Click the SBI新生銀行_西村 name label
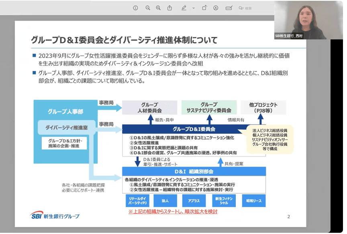This screenshot has height=234, width=347. point(288,35)
